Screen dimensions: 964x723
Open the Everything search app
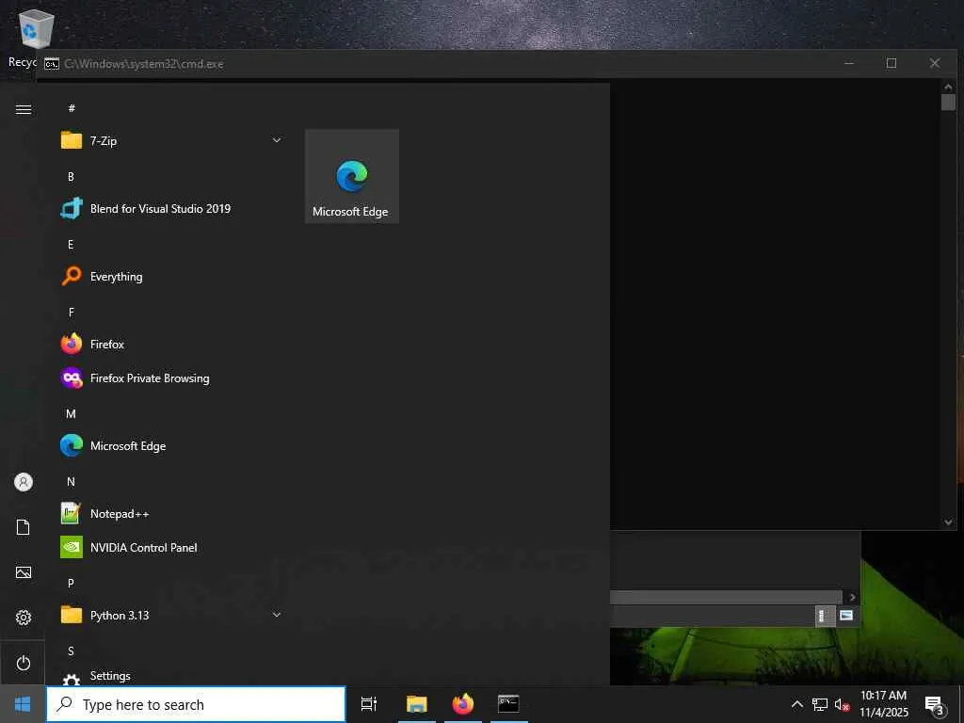pyautogui.click(x=171, y=277)
